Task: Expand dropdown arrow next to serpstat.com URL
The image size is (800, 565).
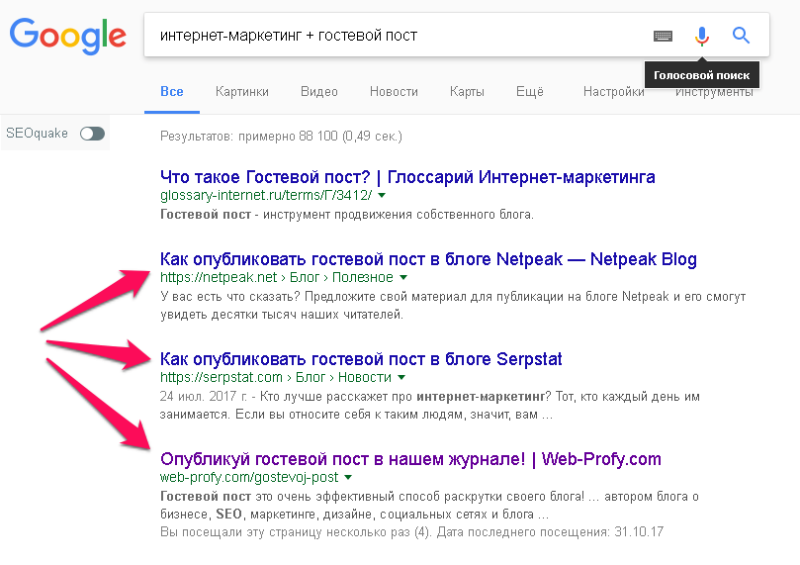Action: (x=401, y=378)
